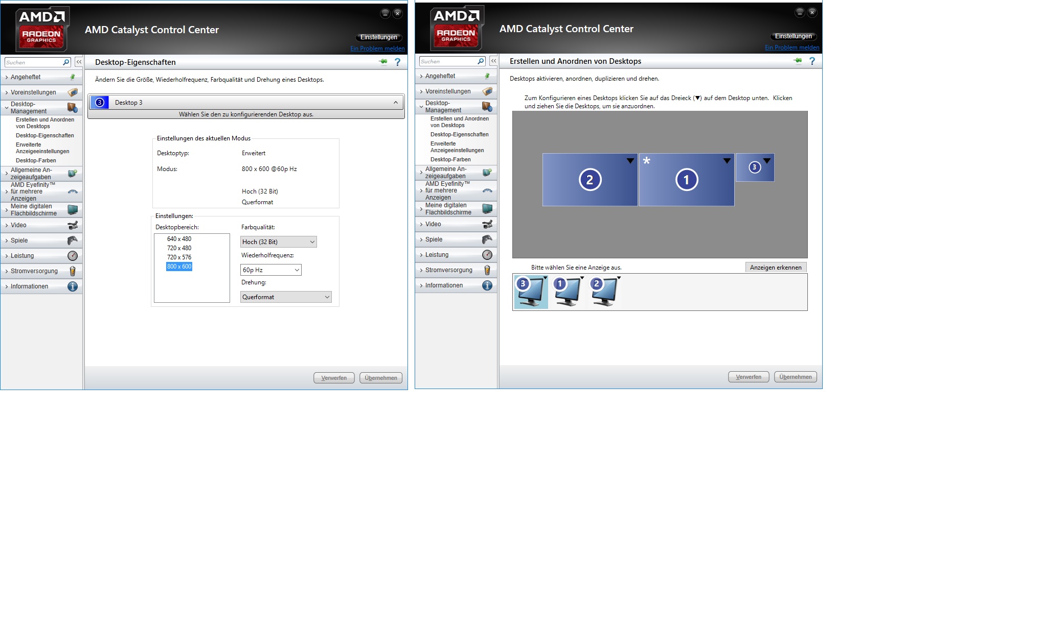Viewport: 1041px width, 628px height.
Task: Click the help question mark in left window
Action: point(397,62)
